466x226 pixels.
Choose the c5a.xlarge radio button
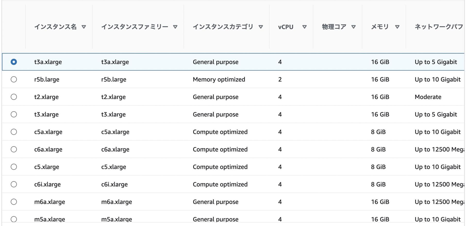[14, 132]
